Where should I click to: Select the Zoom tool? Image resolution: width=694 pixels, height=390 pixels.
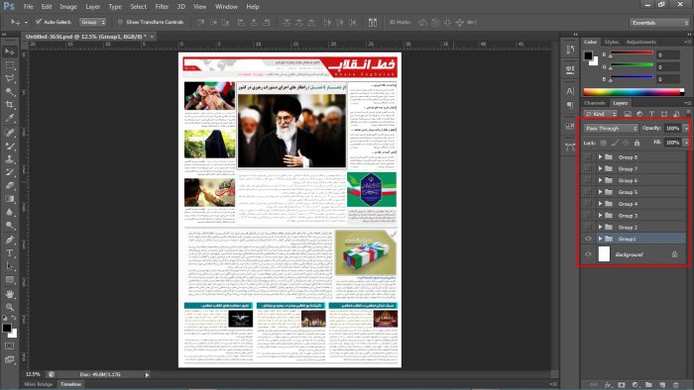pos(9,307)
